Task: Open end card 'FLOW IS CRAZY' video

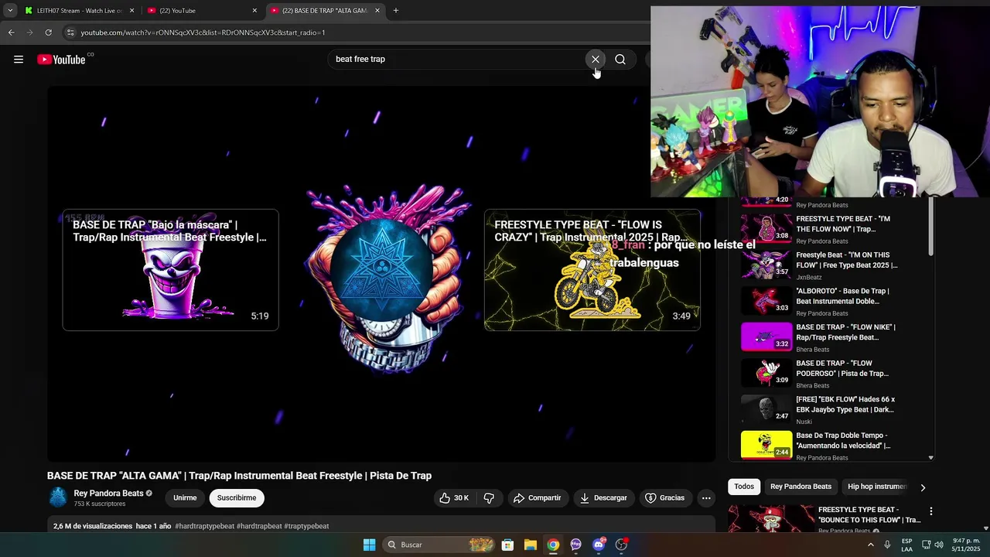Action: pos(592,270)
